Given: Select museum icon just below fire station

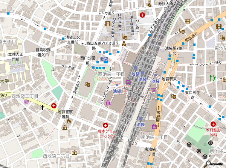Looking at the screenshot, I should tap(65, 128).
